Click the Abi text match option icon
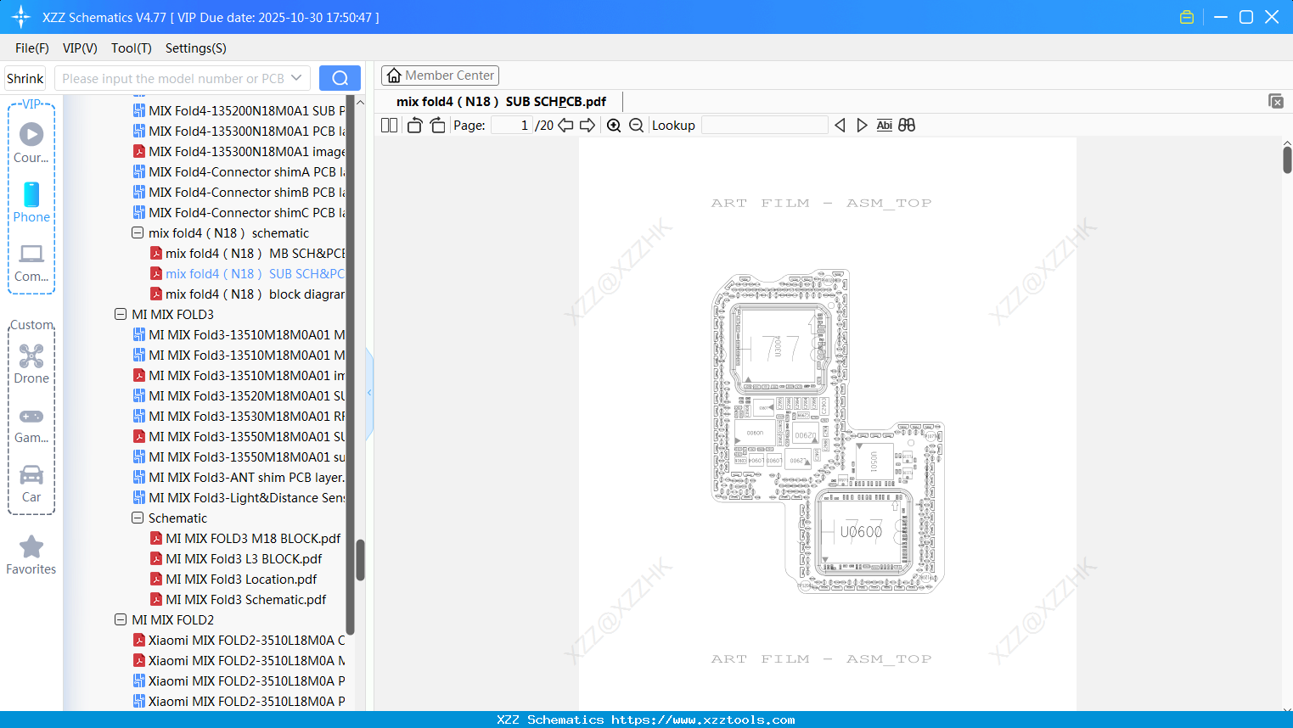The height and width of the screenshot is (728, 1293). [885, 126]
